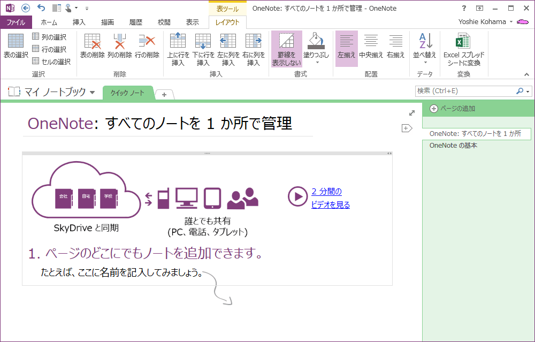Image resolution: width=535 pixels, height=342 pixels.
Task: Open the ファイル tab
Action: pos(16,22)
